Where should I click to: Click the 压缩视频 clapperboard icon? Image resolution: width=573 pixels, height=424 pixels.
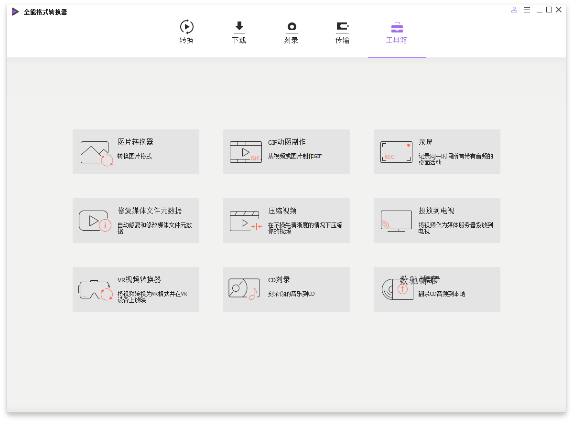246,221
